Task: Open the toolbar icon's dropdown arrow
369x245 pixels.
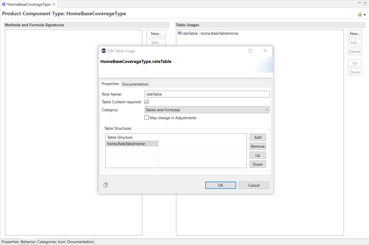Action: 365,15
